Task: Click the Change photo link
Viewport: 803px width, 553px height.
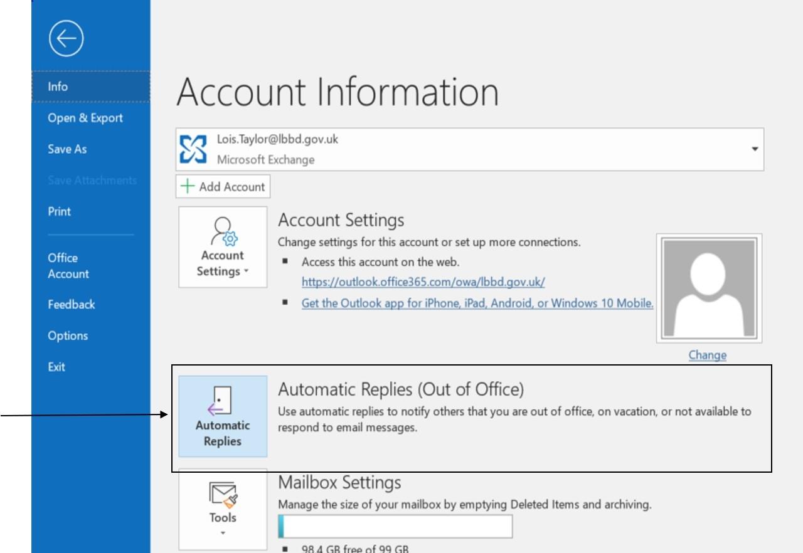Action: pyautogui.click(x=708, y=355)
